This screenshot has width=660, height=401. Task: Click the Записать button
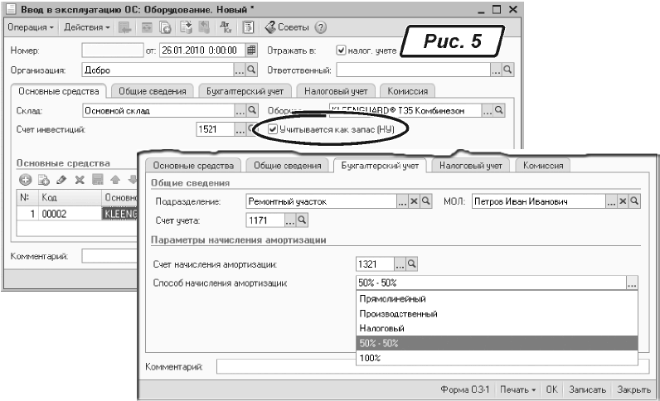click(590, 389)
